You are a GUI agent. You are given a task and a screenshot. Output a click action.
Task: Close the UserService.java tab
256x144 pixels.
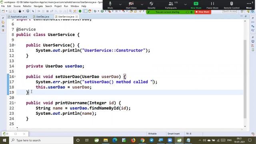pos(76,16)
